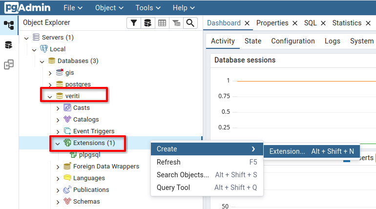This screenshot has height=209, width=376.
Task: Expand the Casts node
Action: (58, 108)
